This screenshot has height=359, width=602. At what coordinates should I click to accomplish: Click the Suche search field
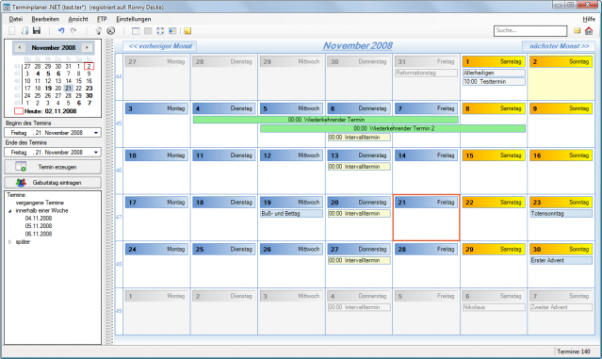[530, 31]
